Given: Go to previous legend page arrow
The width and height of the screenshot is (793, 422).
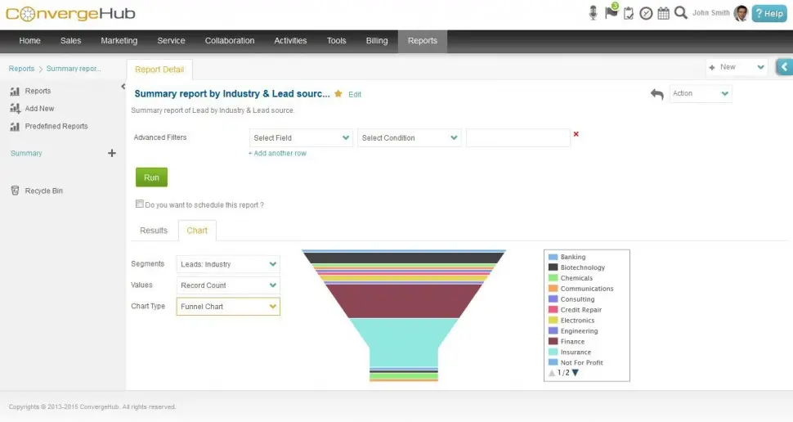Looking at the screenshot, I should click(552, 373).
